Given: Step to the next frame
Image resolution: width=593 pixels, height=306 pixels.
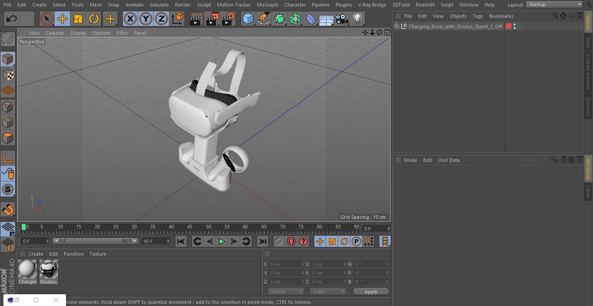Looking at the screenshot, I should click(x=234, y=241).
